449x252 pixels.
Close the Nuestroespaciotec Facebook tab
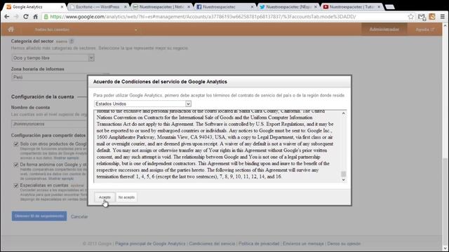(x=253, y=6)
